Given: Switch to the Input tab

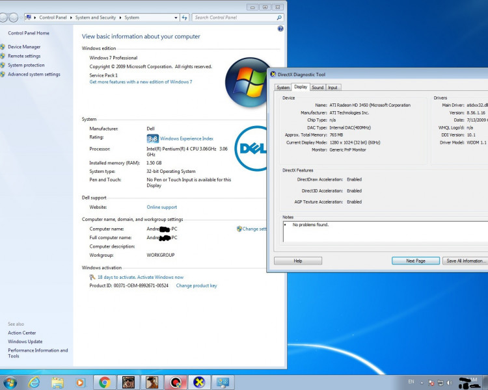Looking at the screenshot, I should 332,87.
